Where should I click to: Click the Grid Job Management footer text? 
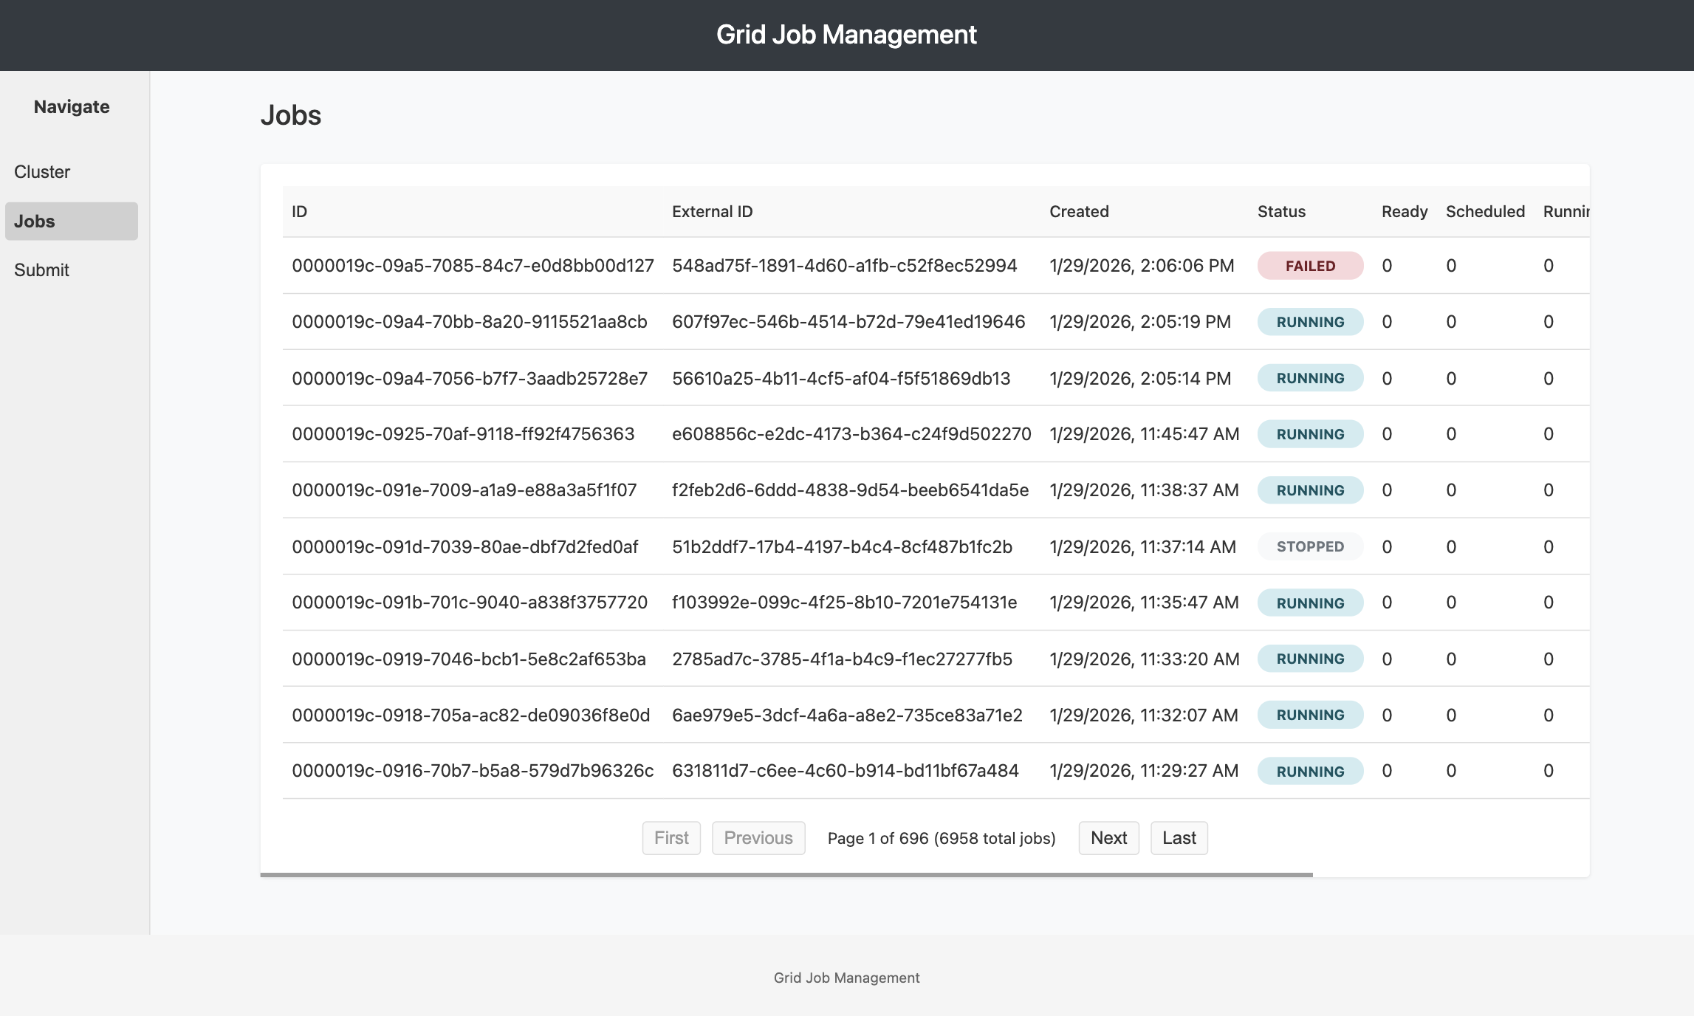coord(845,977)
